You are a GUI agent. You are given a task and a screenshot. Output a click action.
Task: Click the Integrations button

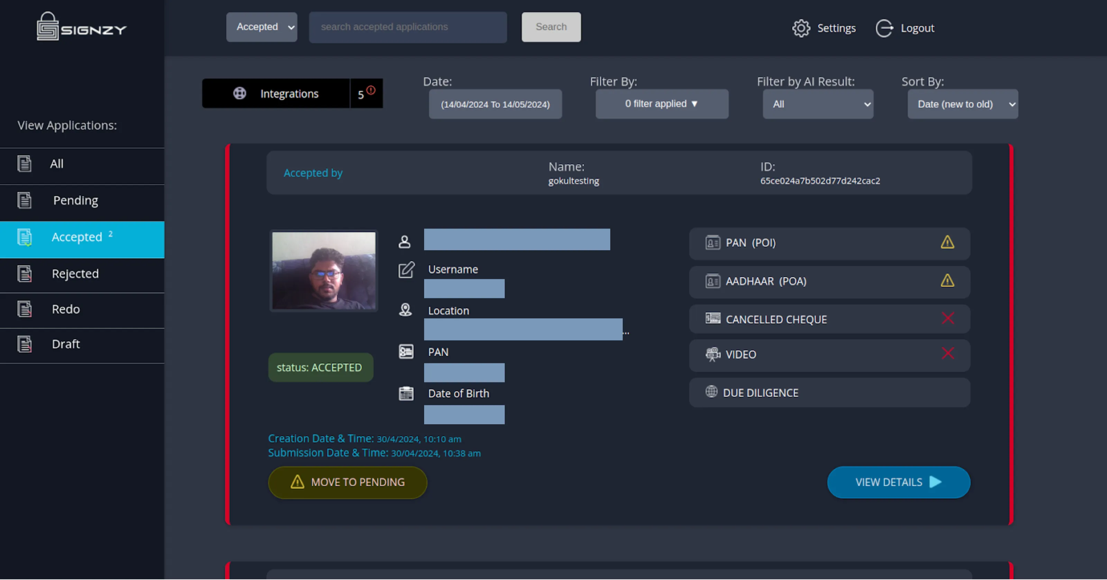point(276,93)
